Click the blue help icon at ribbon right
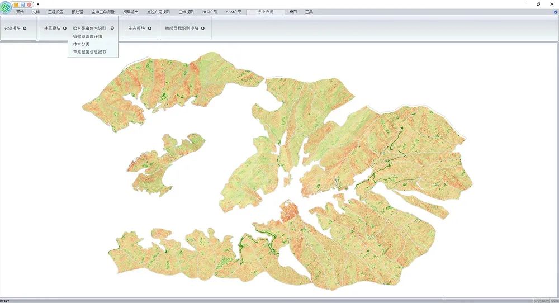 coord(554,12)
